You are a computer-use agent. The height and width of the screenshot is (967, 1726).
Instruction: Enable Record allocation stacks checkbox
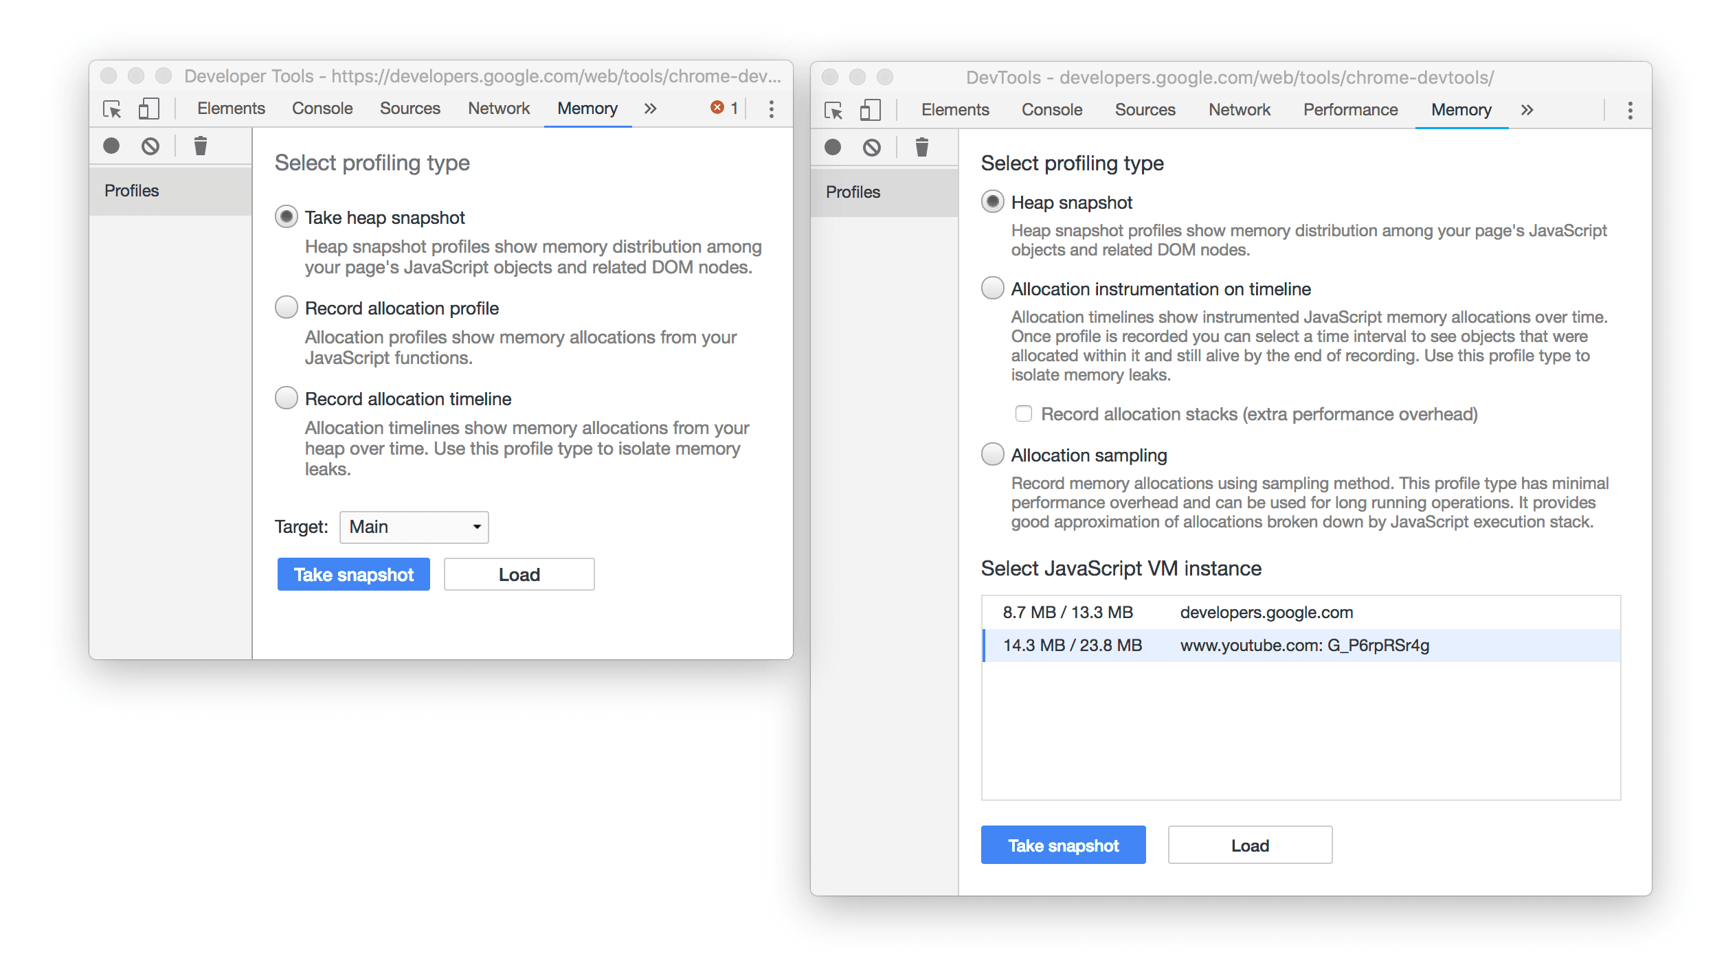point(1022,413)
